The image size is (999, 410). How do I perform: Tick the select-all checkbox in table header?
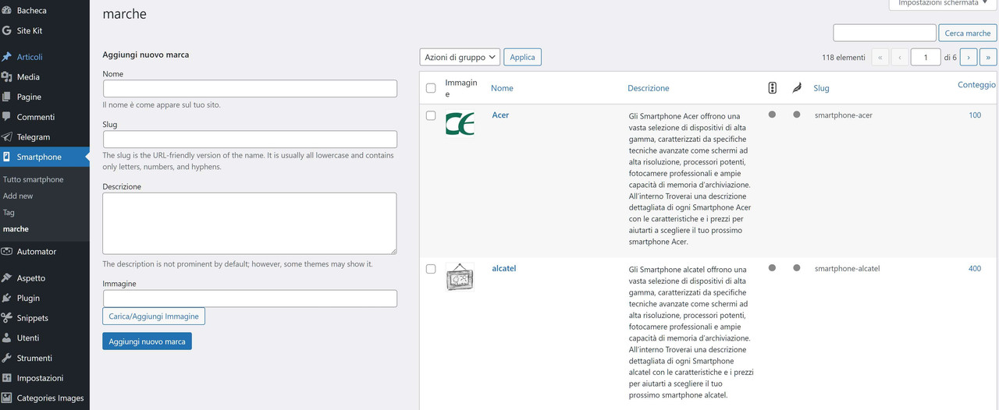click(x=431, y=88)
